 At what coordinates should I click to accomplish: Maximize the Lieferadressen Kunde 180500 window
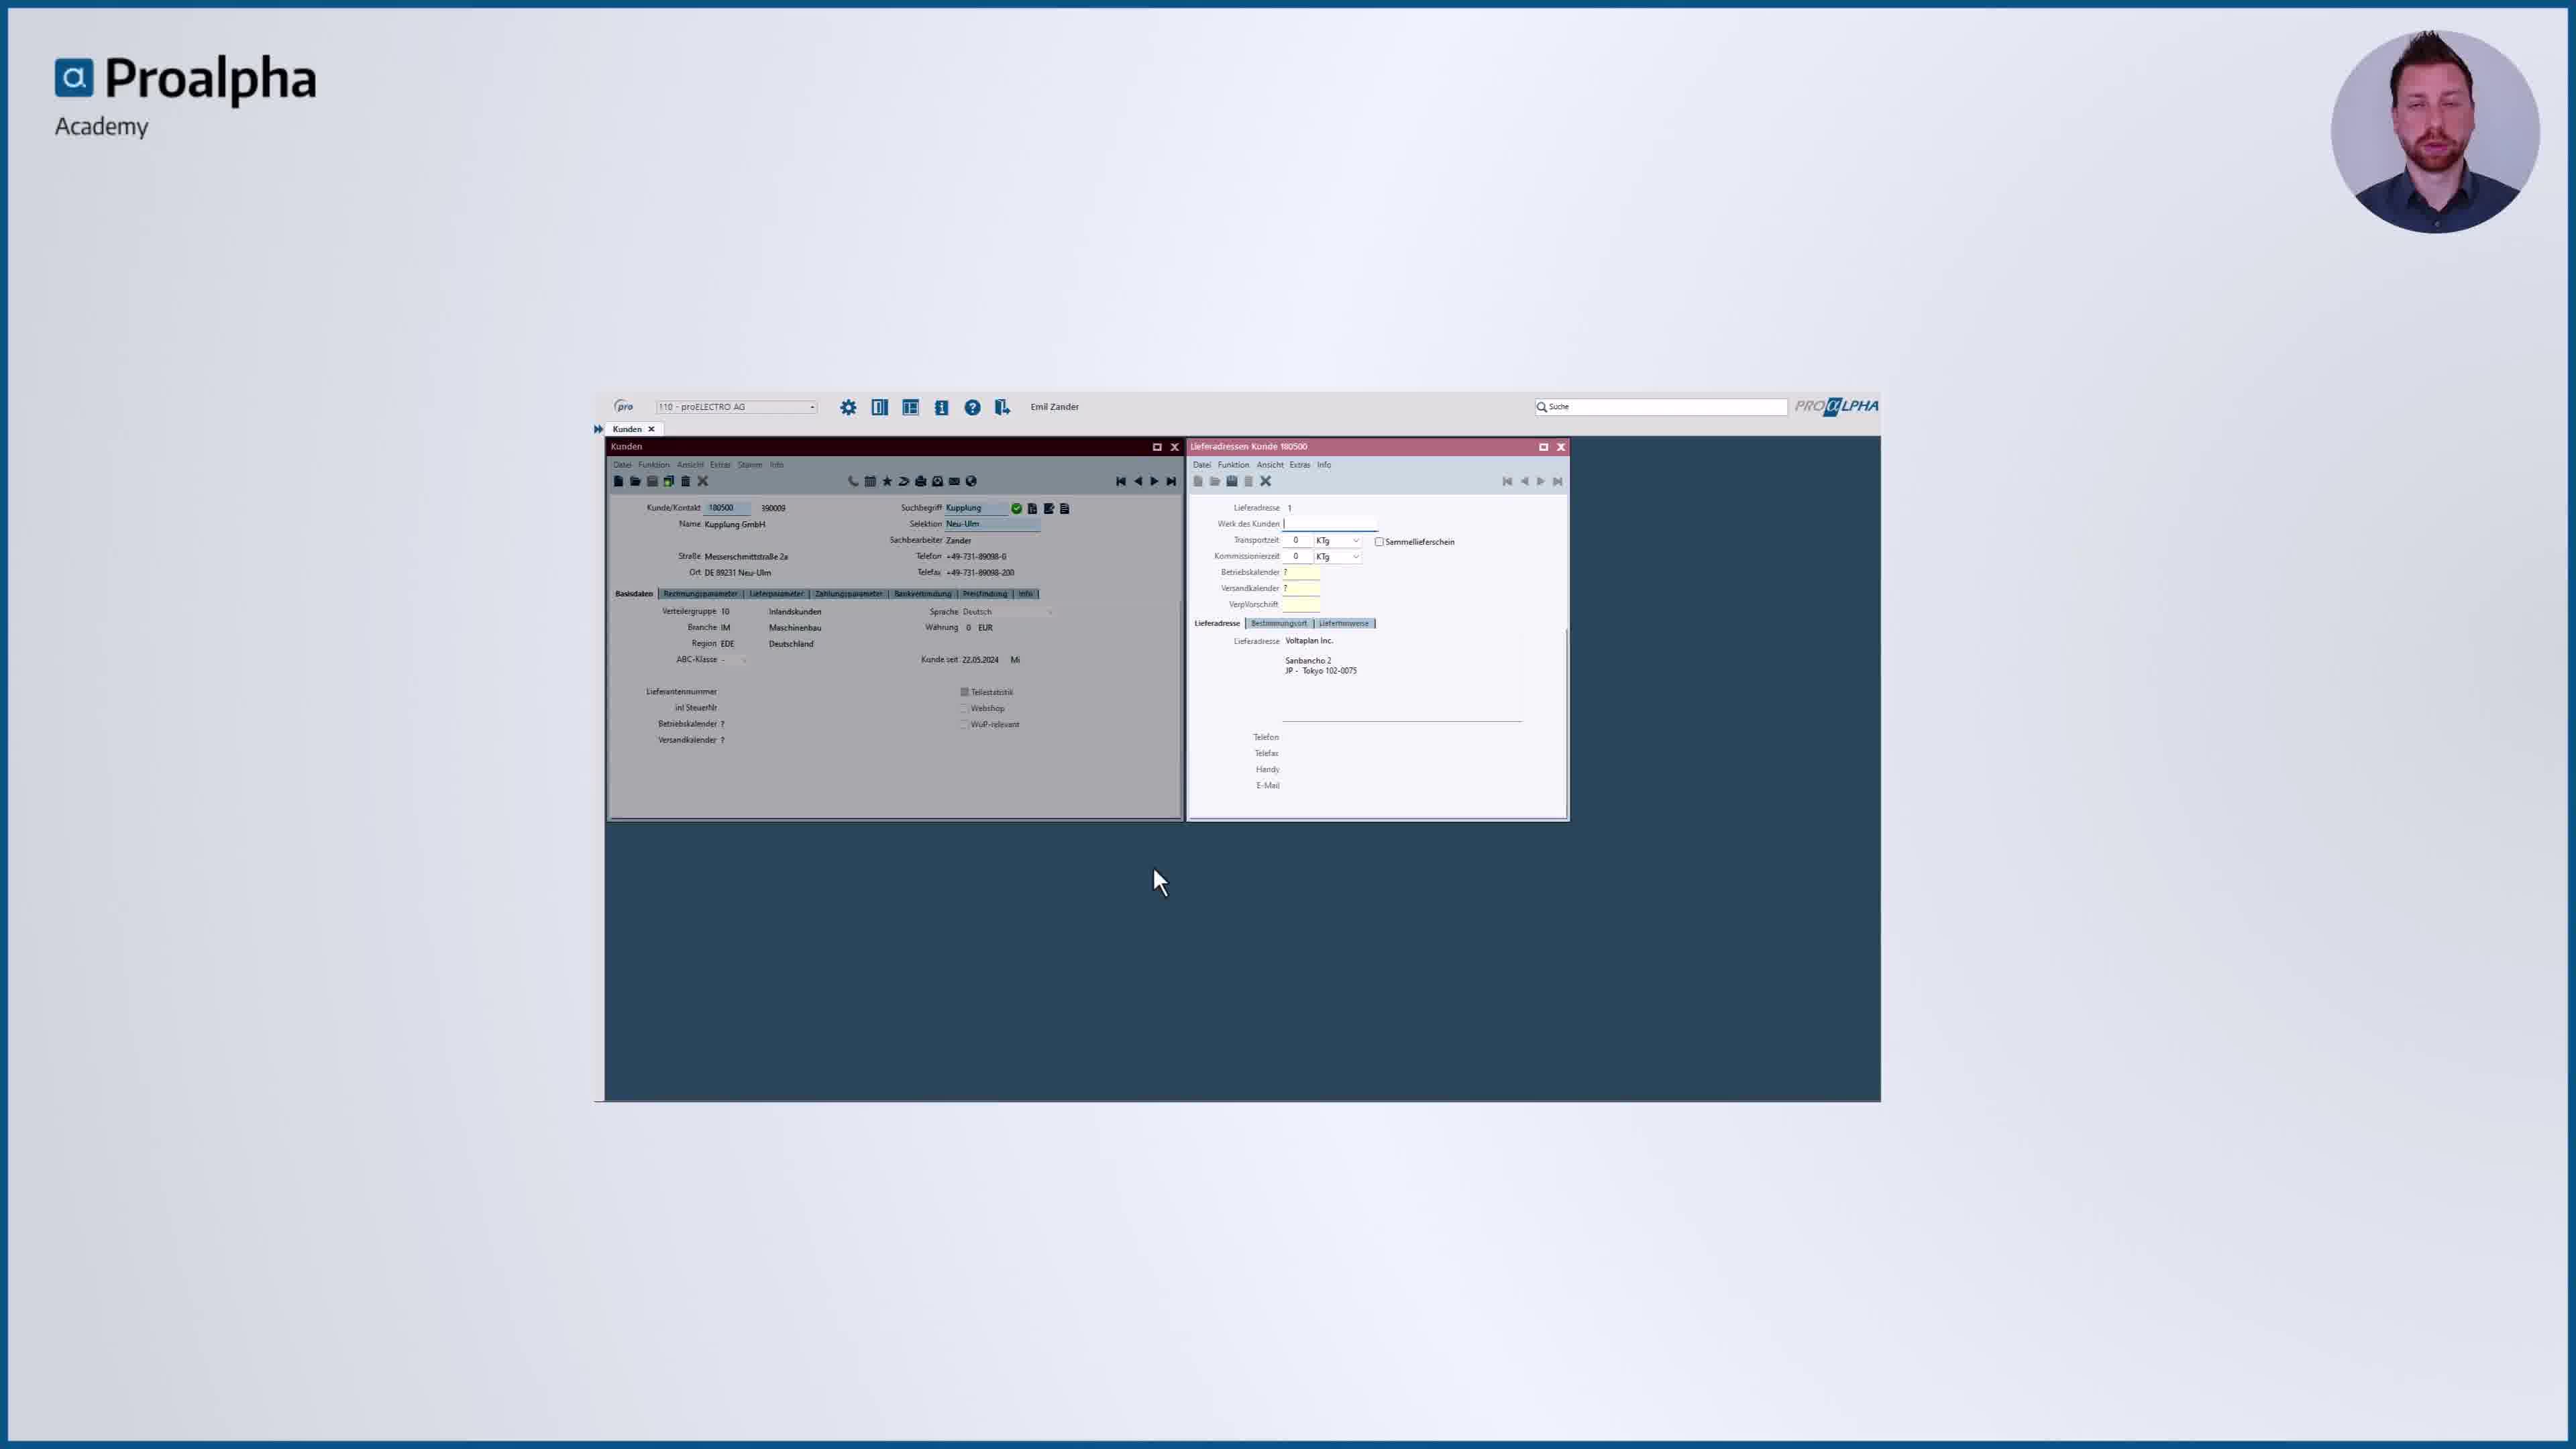point(1543,447)
